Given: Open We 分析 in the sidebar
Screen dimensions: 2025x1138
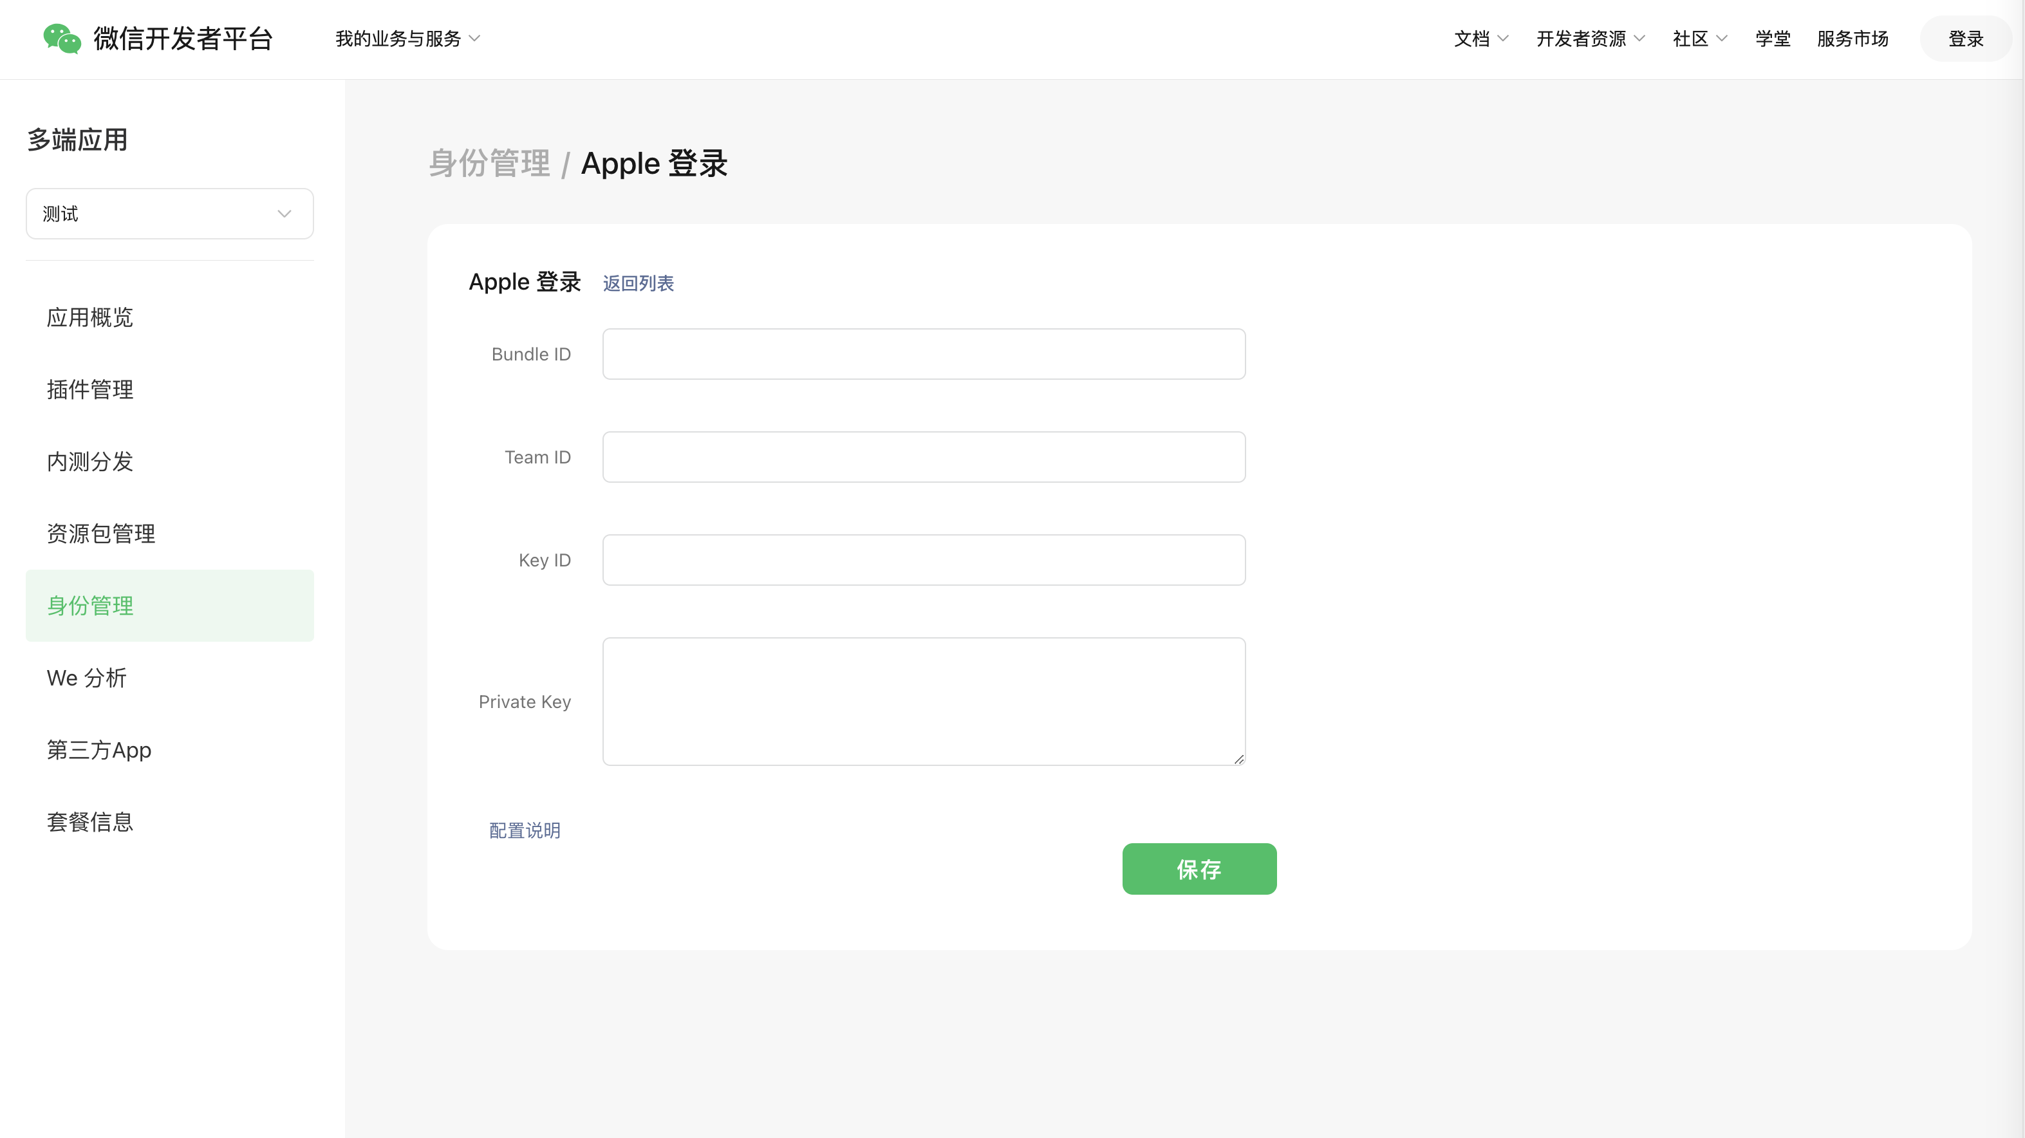Looking at the screenshot, I should click(170, 677).
